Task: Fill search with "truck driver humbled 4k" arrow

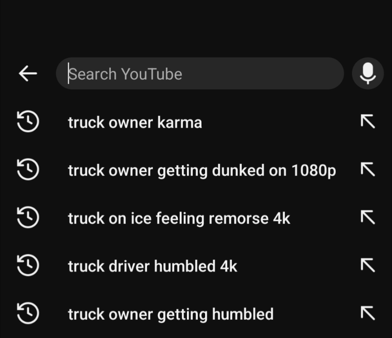Action: [x=367, y=265]
